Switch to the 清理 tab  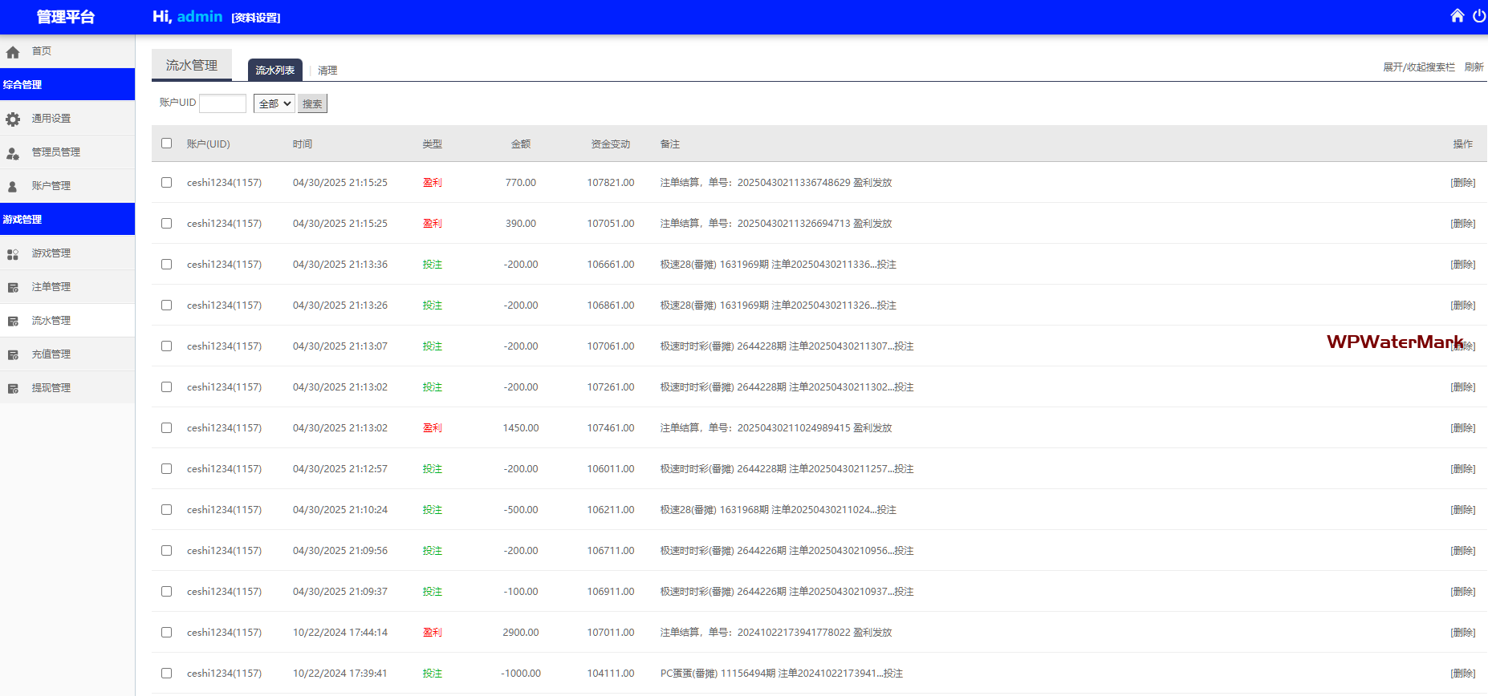point(327,71)
